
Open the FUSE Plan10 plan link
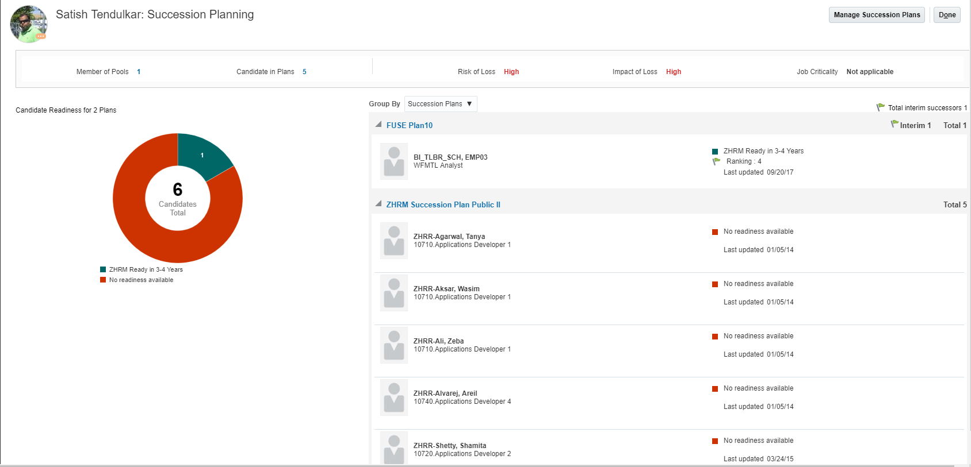(x=410, y=125)
